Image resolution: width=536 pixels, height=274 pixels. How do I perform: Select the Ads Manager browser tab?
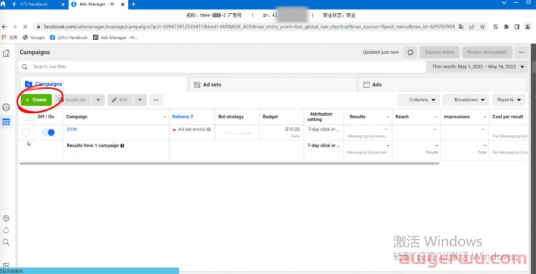pos(96,4)
